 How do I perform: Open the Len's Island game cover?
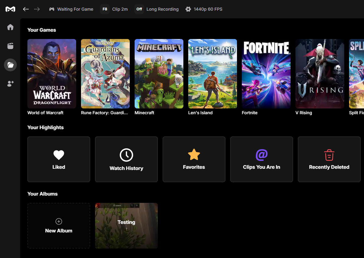pyautogui.click(x=213, y=74)
